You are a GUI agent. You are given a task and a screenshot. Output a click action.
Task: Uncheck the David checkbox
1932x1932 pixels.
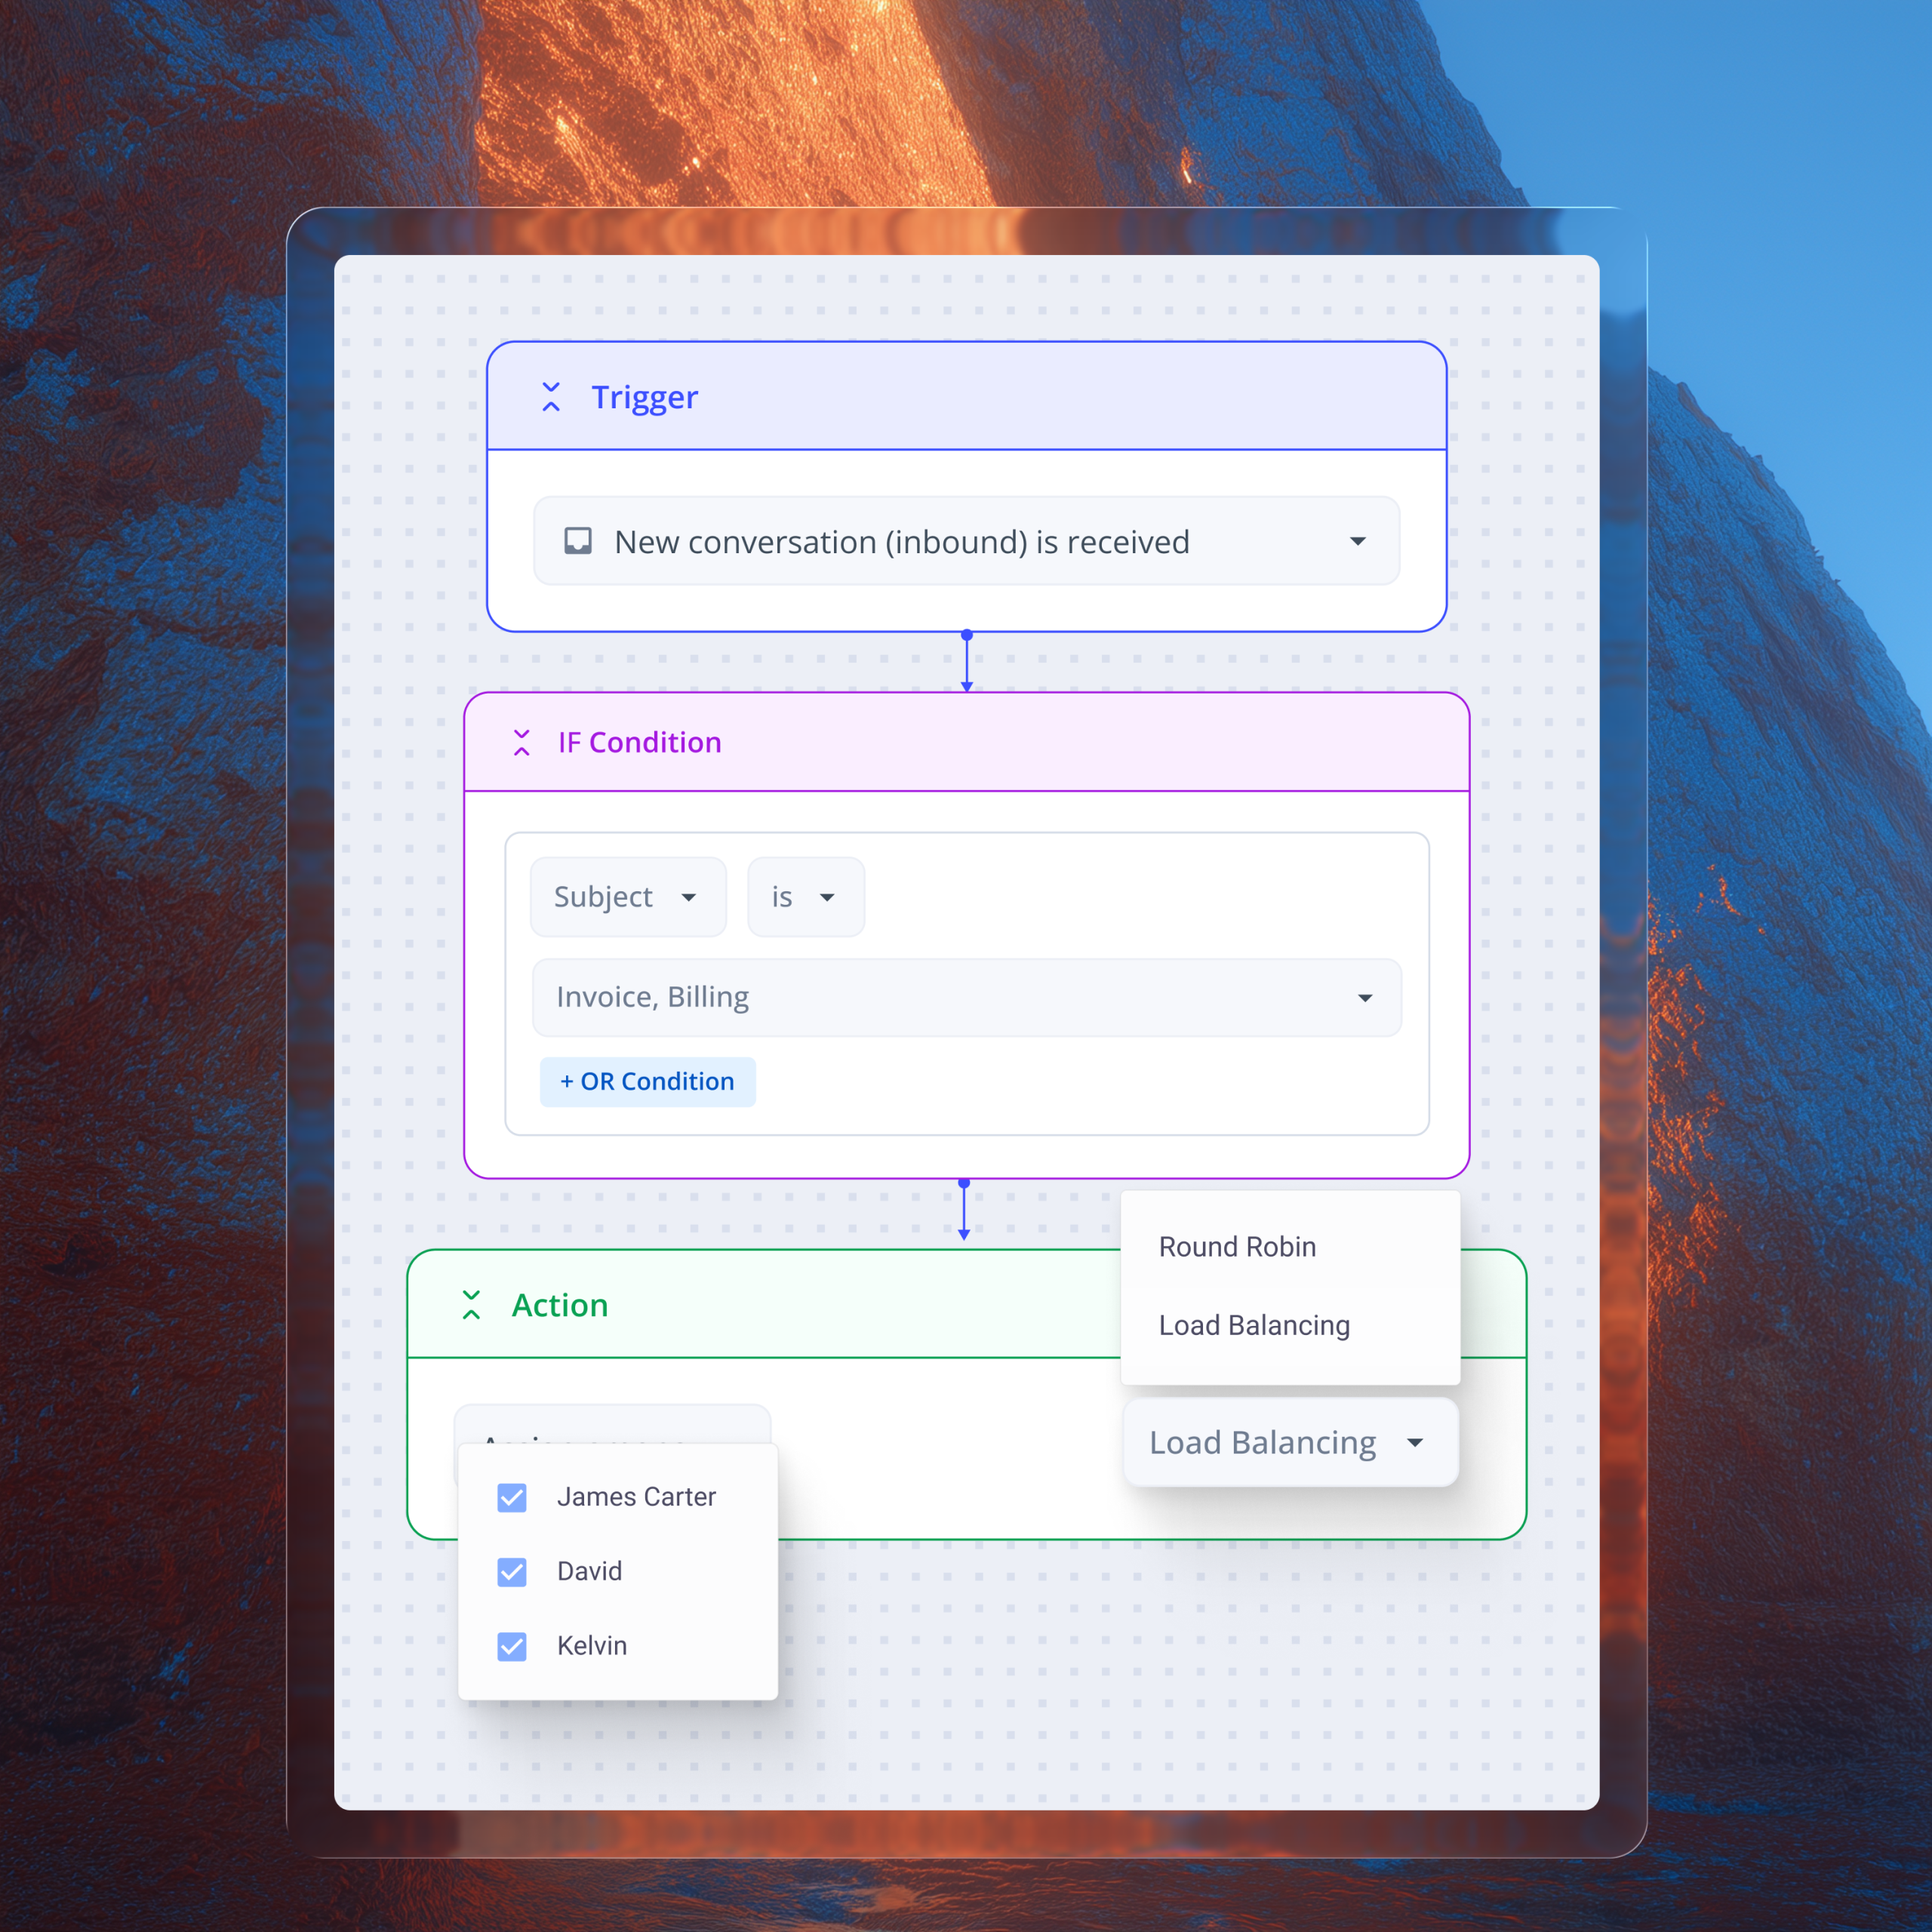click(x=512, y=1572)
